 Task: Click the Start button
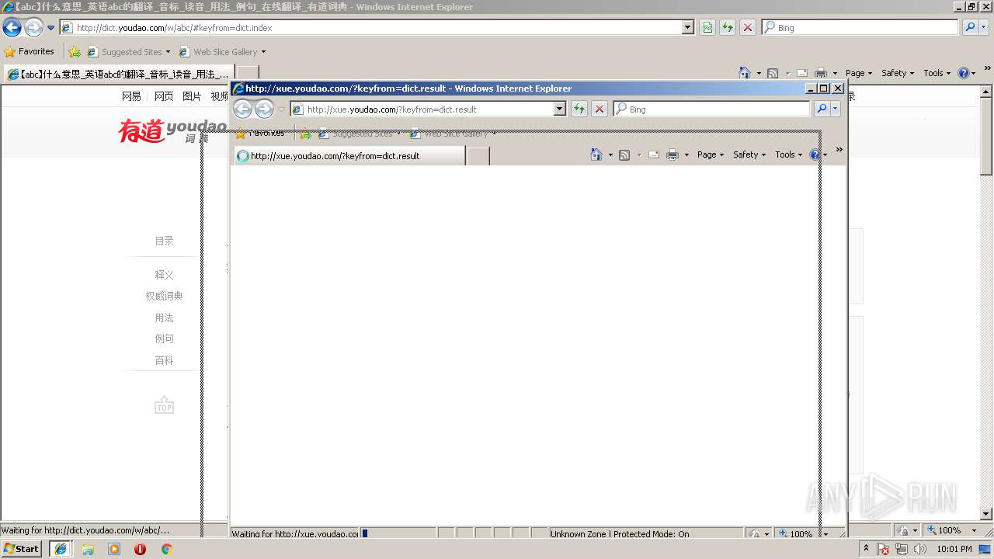pos(22,549)
